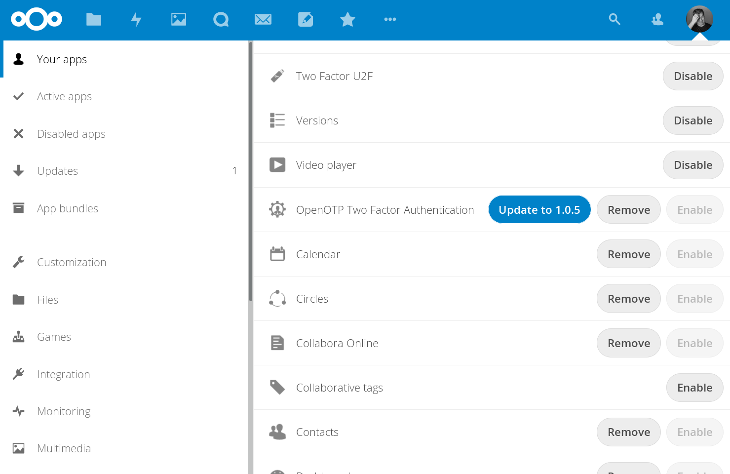
Task: Open the Talk chat icon
Action: coord(221,20)
